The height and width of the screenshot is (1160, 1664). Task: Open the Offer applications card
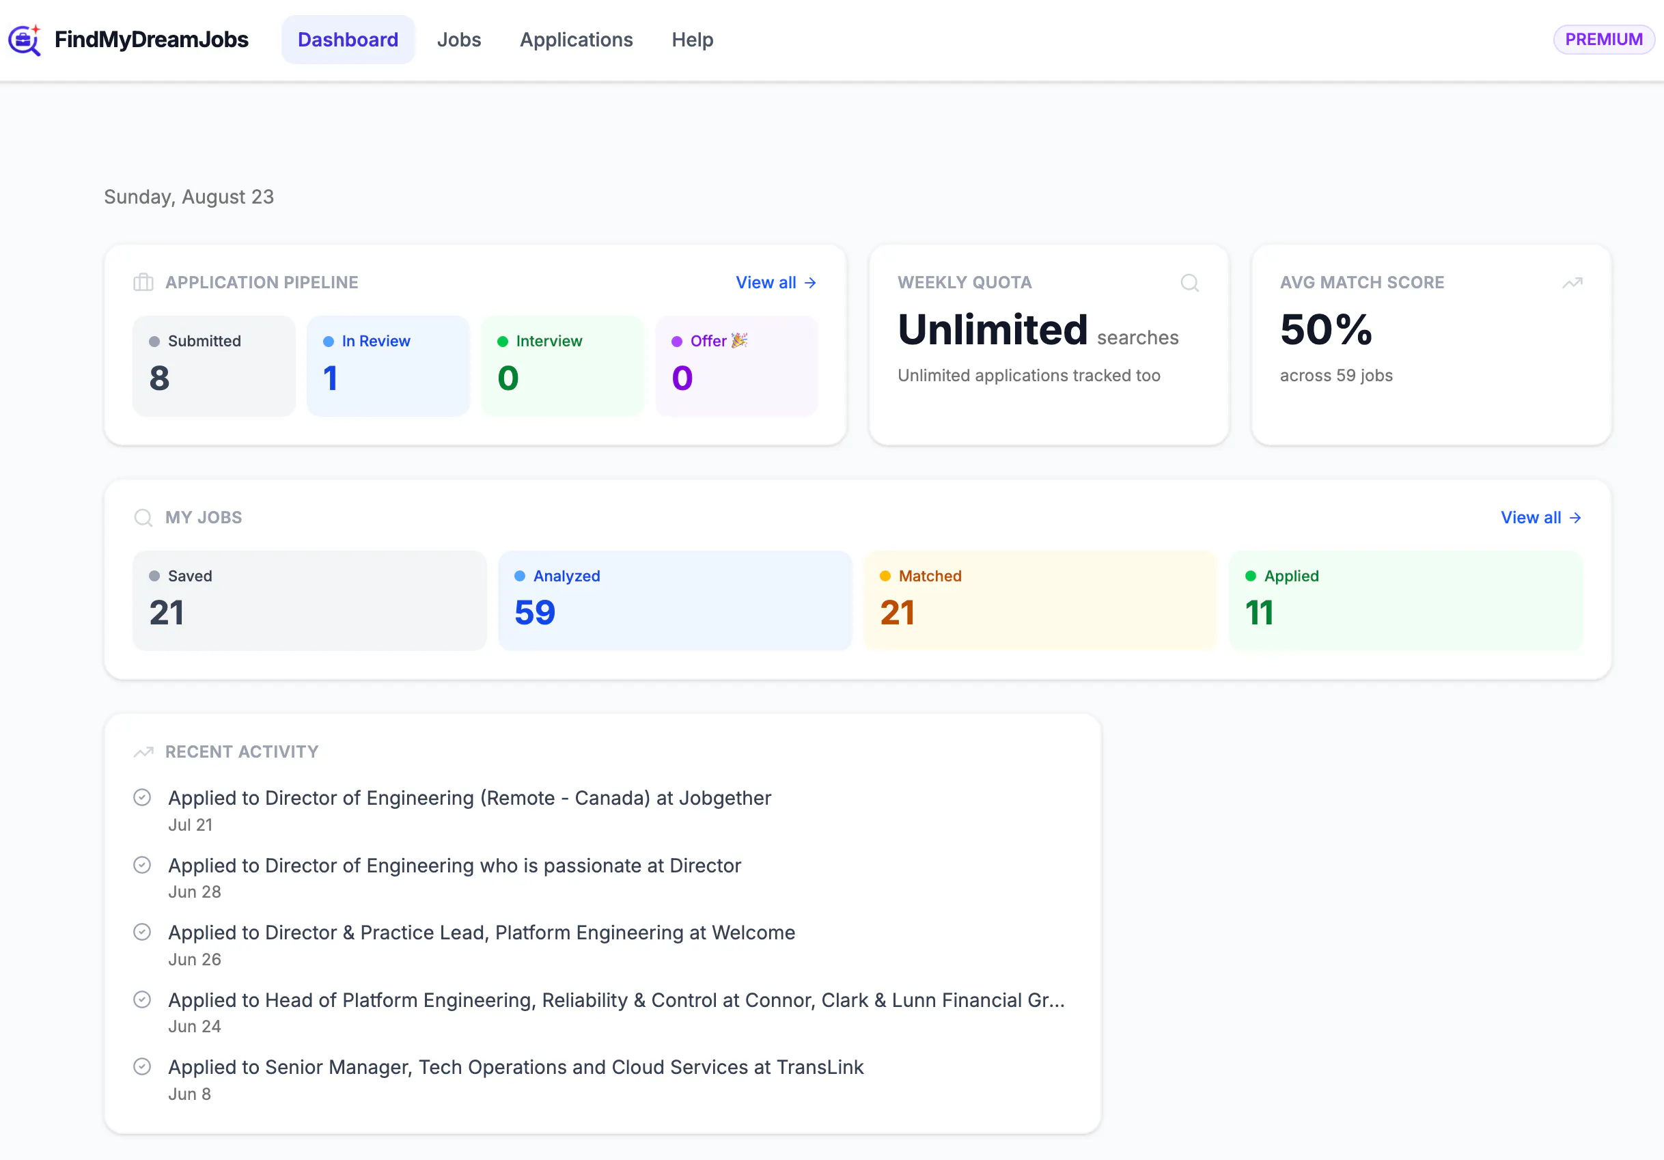pos(736,366)
